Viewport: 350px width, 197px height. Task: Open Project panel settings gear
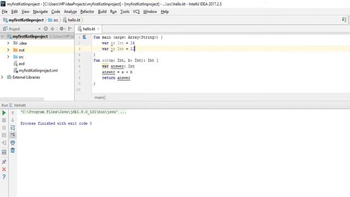[x=62, y=28]
